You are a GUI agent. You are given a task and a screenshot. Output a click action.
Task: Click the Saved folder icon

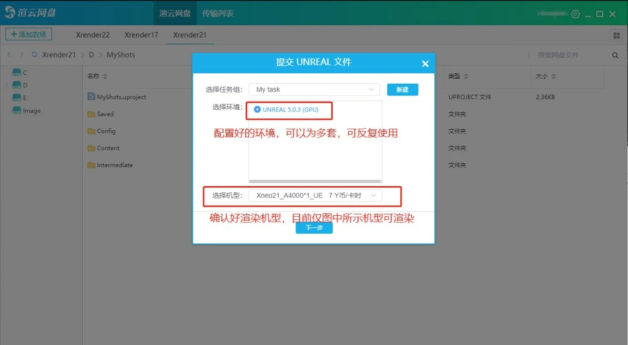(91, 114)
